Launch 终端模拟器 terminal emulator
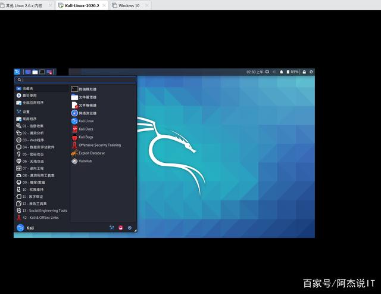 (103, 89)
